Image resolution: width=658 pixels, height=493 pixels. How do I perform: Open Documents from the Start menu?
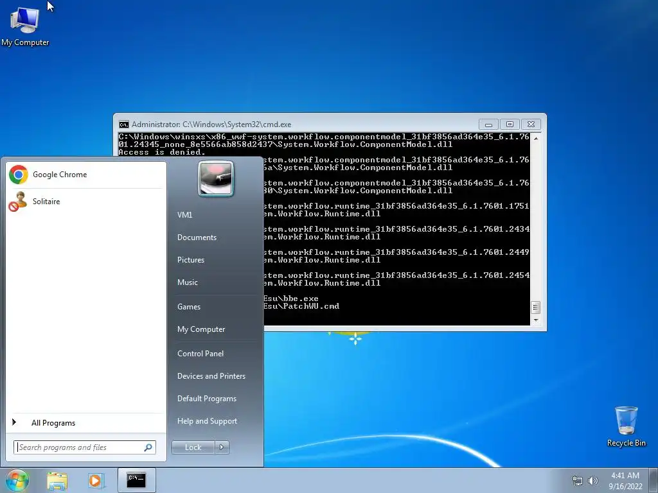pyautogui.click(x=197, y=238)
